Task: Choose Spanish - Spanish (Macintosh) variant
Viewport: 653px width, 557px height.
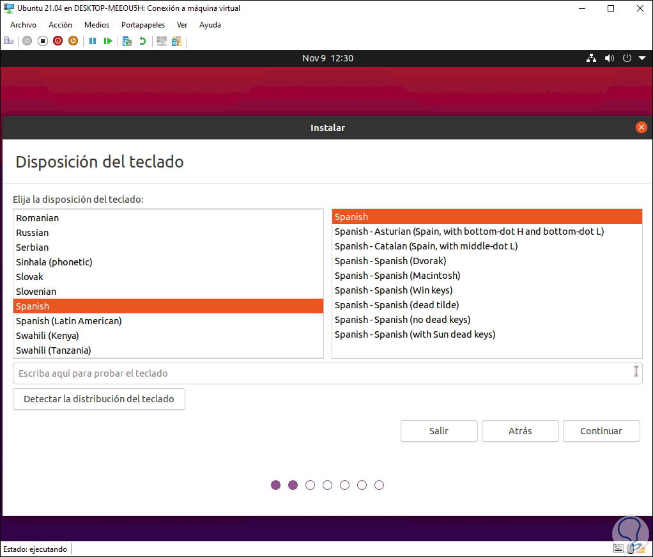Action: click(x=487, y=276)
